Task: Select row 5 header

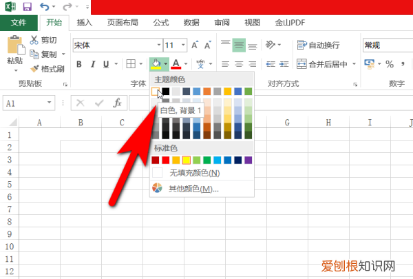Action: click(10, 185)
